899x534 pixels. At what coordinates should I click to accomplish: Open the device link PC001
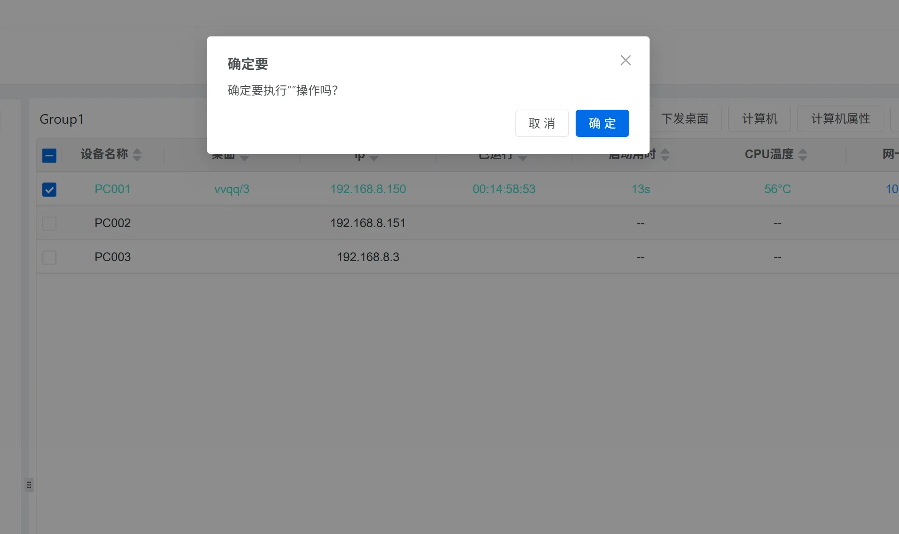(112, 189)
